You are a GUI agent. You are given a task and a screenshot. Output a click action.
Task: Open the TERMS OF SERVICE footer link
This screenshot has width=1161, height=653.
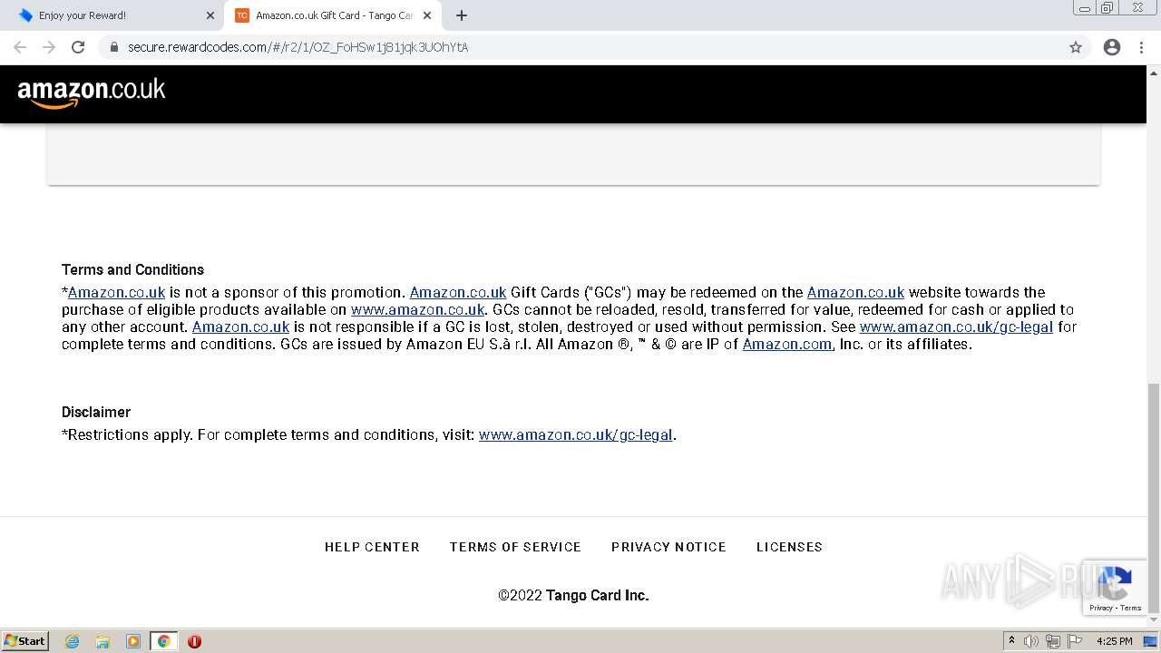pyautogui.click(x=515, y=547)
